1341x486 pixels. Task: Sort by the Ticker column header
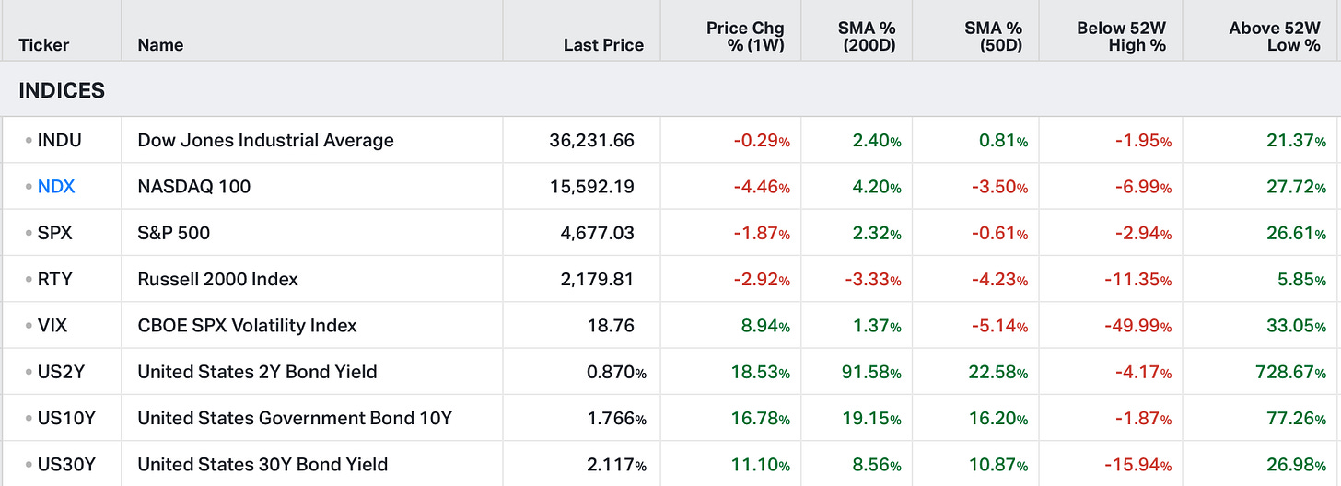pyautogui.click(x=44, y=45)
